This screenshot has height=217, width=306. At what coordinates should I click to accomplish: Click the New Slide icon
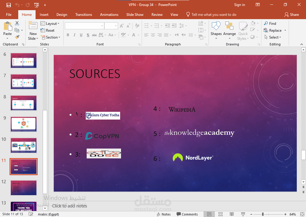(33, 26)
